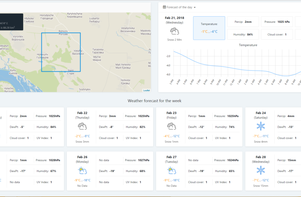Click the Feb 28 date heading
The width and height of the screenshot is (301, 197).
click(261, 157)
